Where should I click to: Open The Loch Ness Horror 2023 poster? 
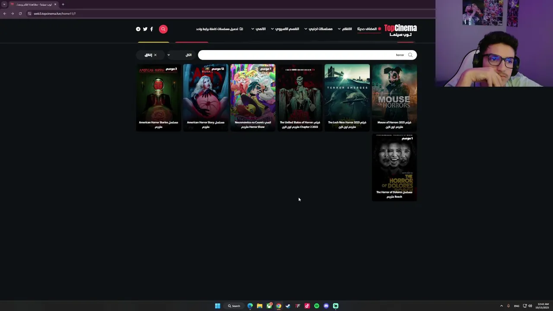(x=347, y=98)
